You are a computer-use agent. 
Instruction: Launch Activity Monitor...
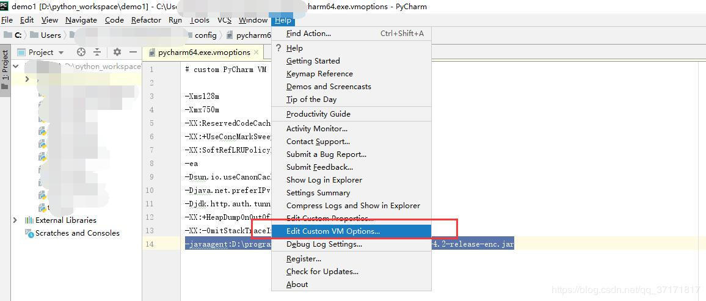click(x=351, y=129)
